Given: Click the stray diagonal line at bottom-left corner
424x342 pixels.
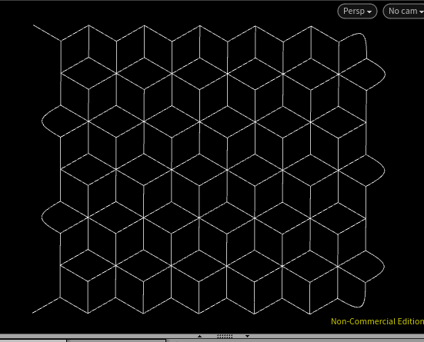Looking at the screenshot, I should coord(46,306).
